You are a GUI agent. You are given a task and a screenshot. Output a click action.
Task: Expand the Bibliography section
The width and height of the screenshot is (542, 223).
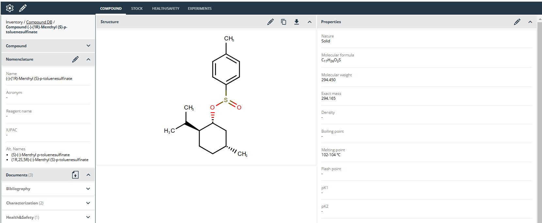[x=88, y=189]
